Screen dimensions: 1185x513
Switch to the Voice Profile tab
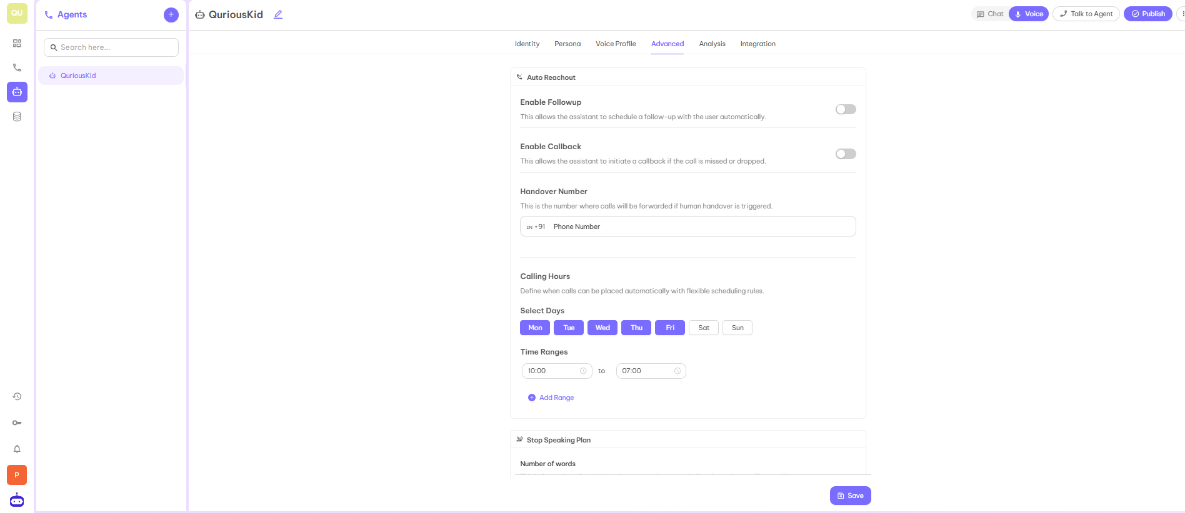point(616,44)
